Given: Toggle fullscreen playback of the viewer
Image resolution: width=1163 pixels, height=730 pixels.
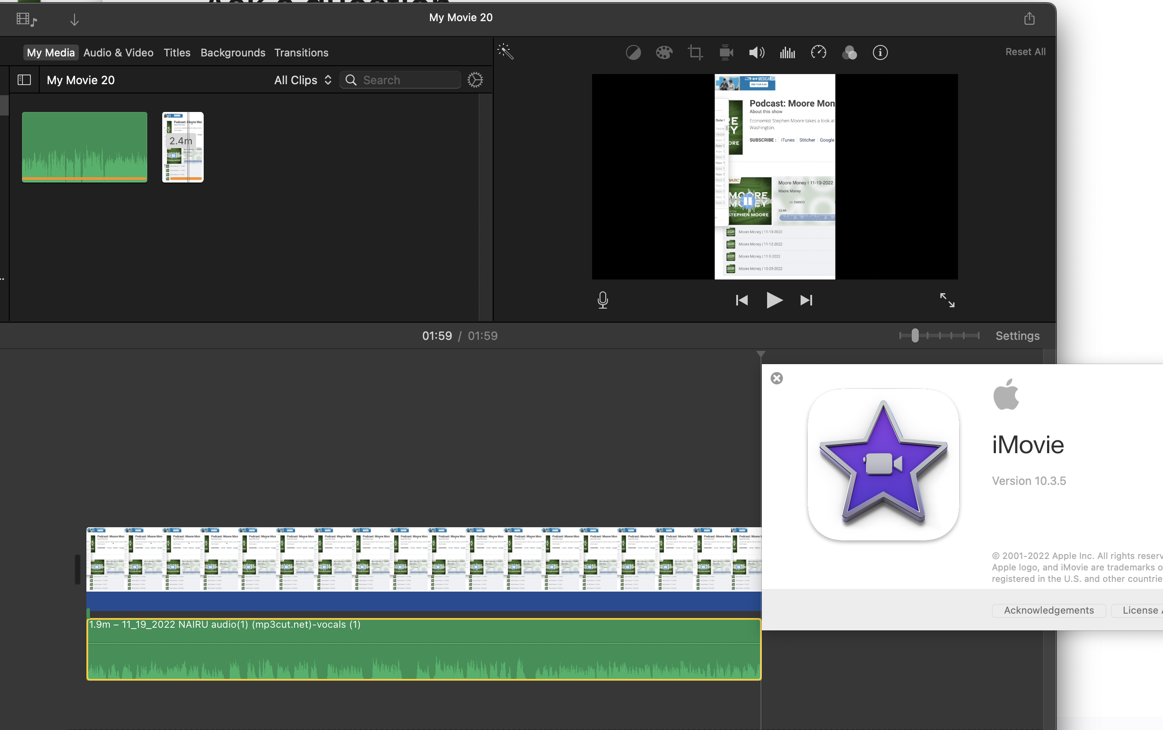Looking at the screenshot, I should pos(947,300).
